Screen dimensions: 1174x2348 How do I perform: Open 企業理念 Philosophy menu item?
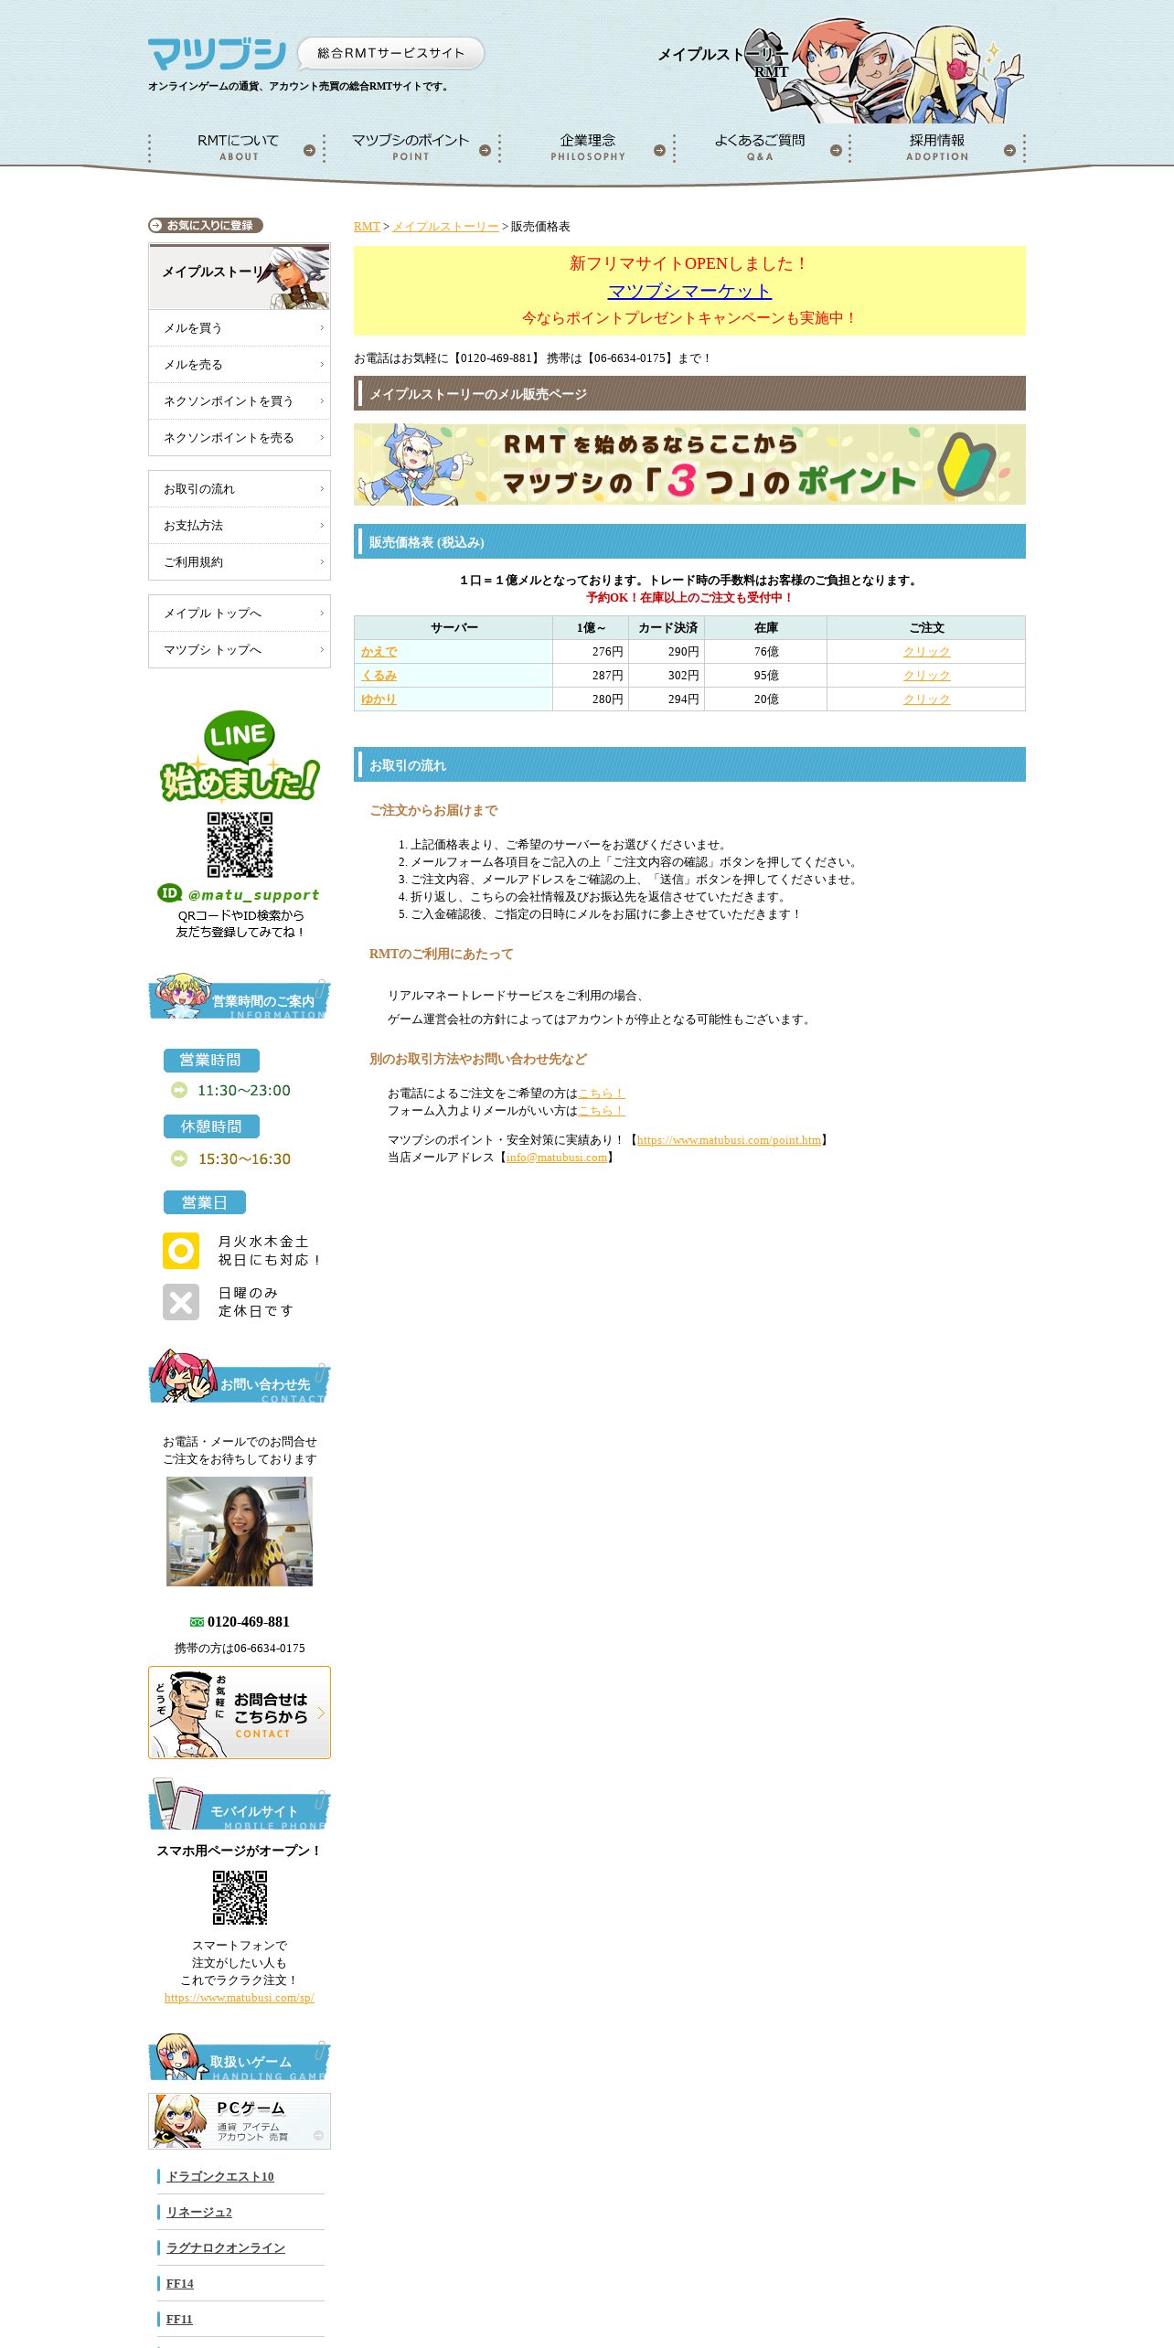pyautogui.click(x=587, y=147)
